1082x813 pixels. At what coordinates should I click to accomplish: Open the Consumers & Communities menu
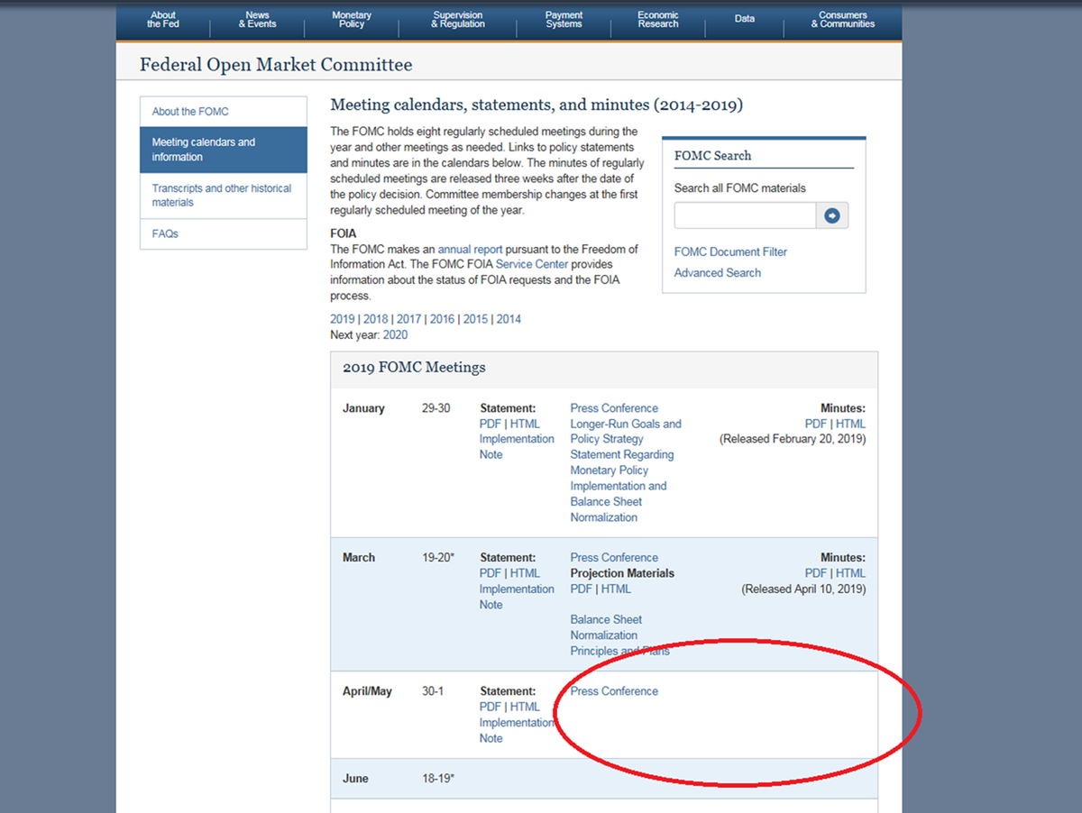click(843, 20)
